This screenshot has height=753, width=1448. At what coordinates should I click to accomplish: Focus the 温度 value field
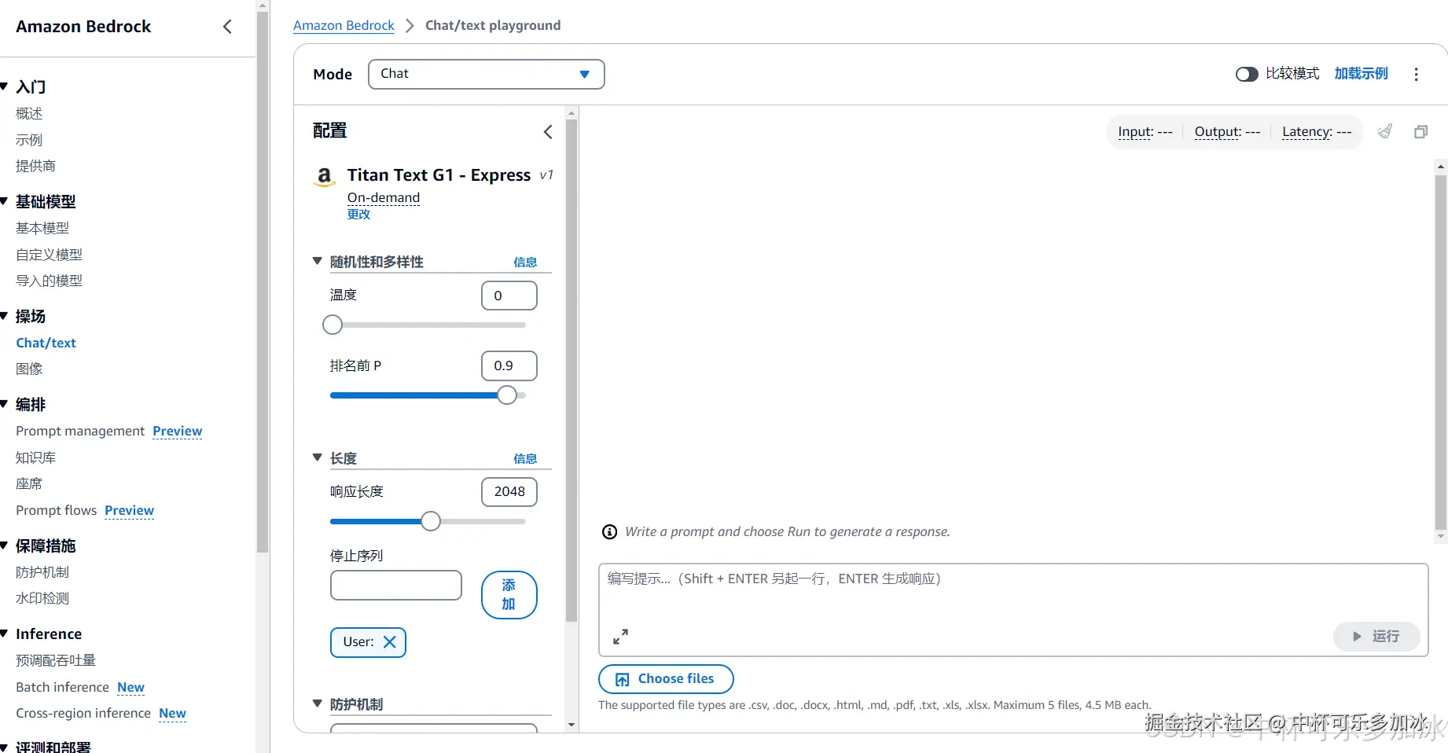pyautogui.click(x=509, y=296)
